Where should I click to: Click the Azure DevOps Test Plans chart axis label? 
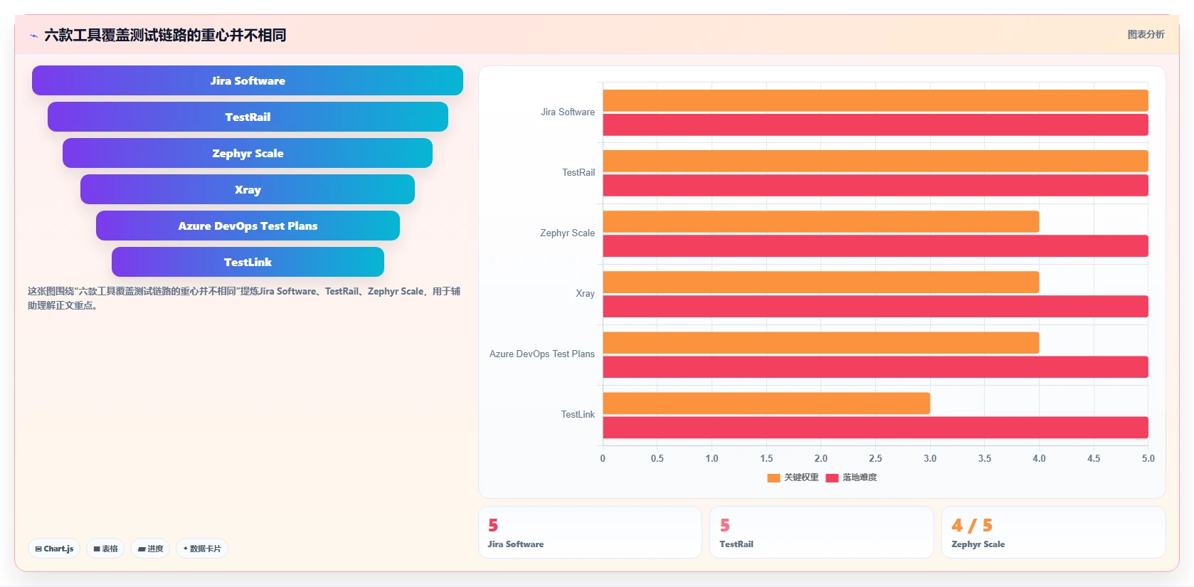click(542, 354)
